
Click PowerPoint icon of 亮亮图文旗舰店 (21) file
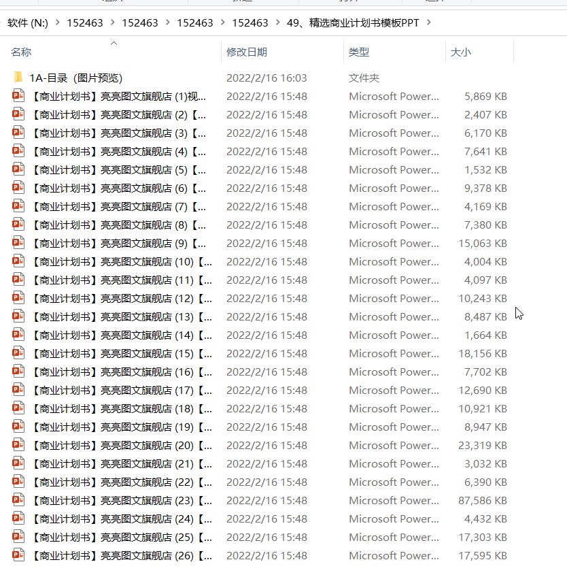(18, 463)
